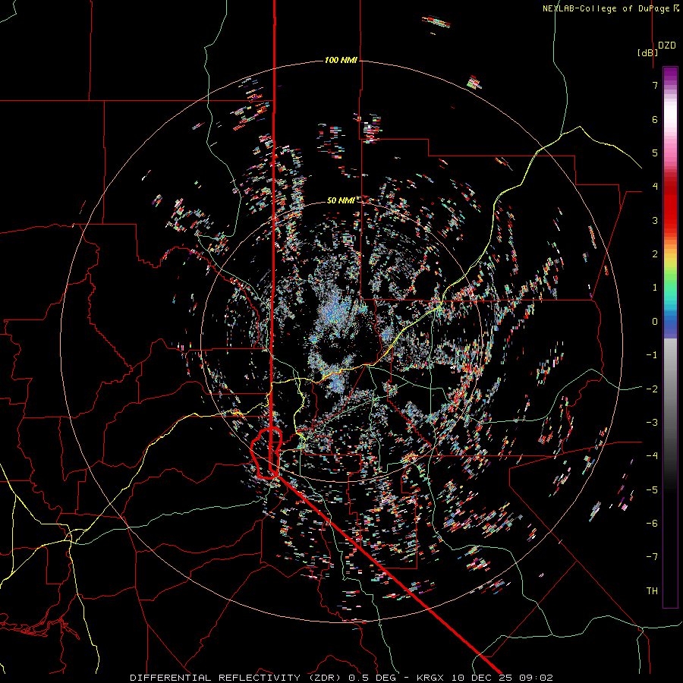Image resolution: width=683 pixels, height=683 pixels.
Task: Click the -7 value on the color scale
Action: pyautogui.click(x=652, y=557)
